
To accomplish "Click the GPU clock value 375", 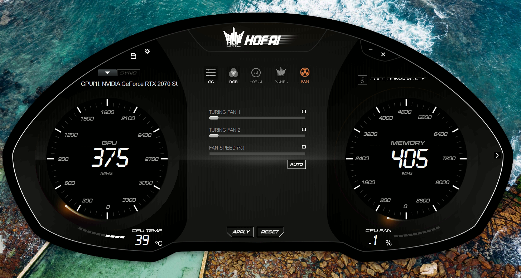I will (110, 158).
